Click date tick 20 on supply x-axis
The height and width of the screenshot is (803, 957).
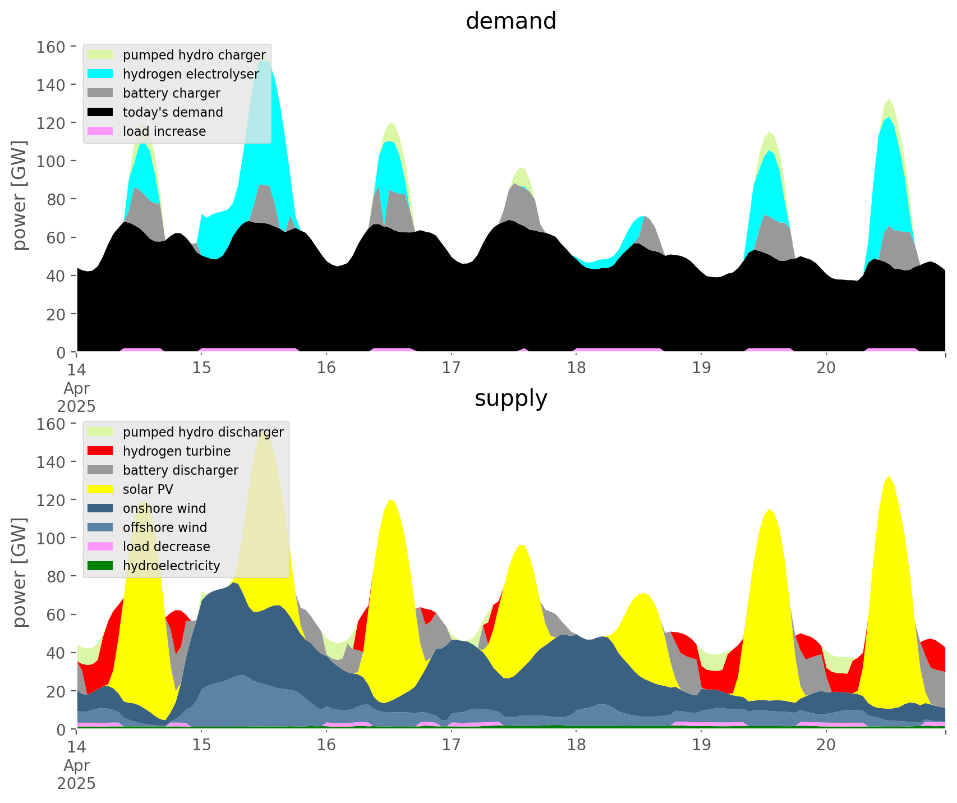tap(826, 745)
